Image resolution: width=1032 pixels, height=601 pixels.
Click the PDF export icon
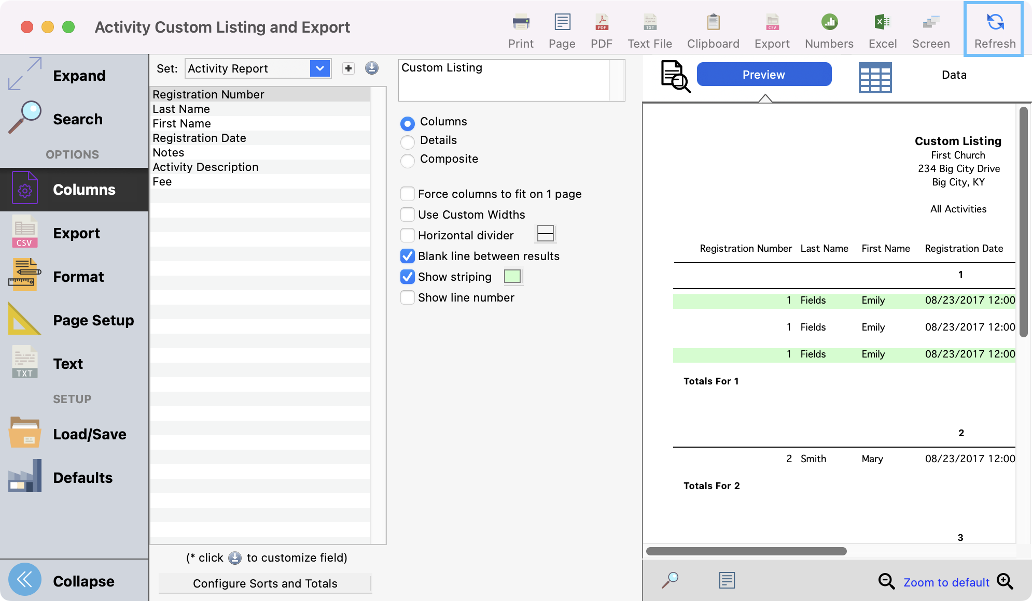[x=601, y=23]
